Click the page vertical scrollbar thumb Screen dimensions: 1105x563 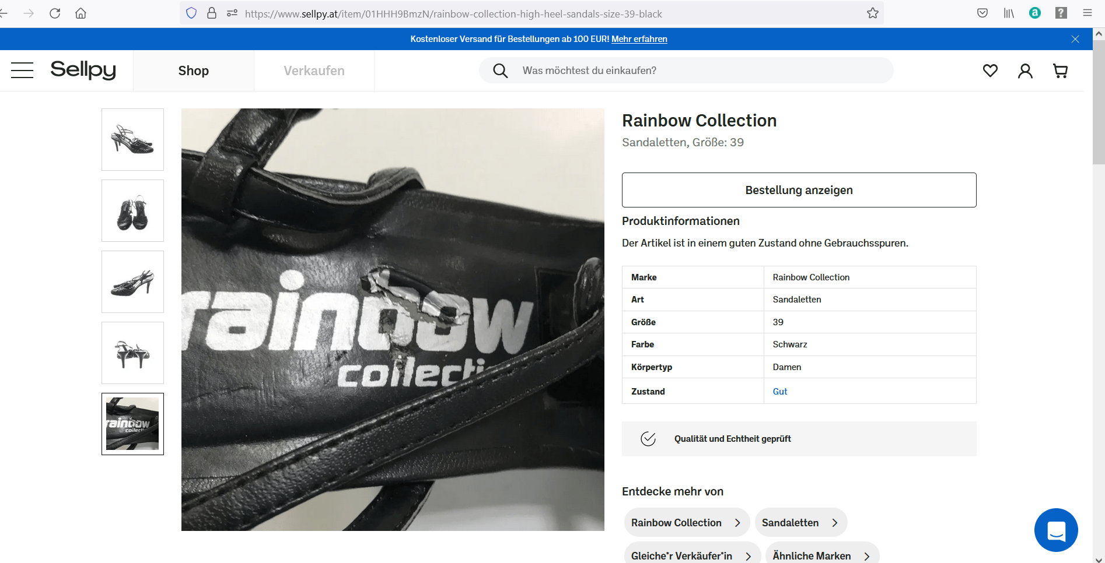(1099, 102)
